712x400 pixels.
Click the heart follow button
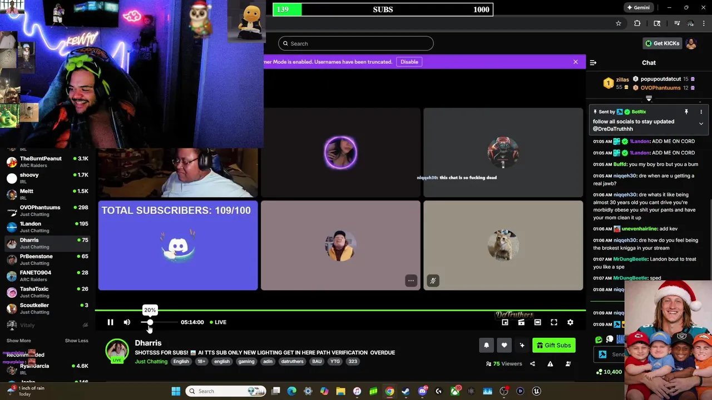[504, 346]
